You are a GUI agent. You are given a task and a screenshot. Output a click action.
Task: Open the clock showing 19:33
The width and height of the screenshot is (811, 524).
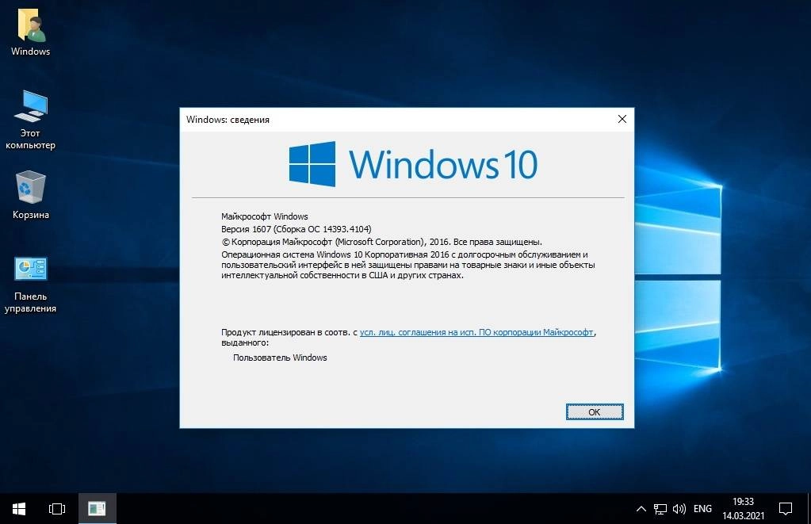[744, 509]
